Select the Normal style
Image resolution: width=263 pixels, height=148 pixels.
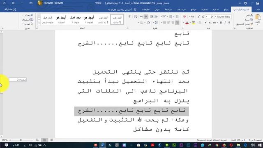pyautogui.click(x=117, y=20)
